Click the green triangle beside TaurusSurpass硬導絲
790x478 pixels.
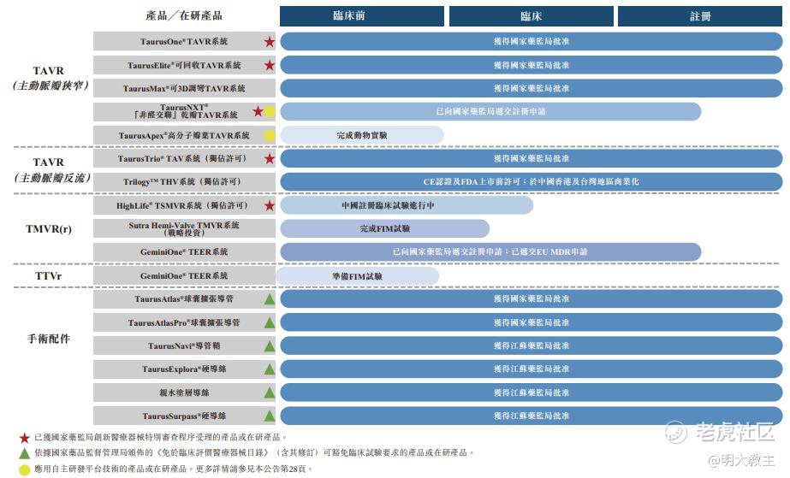point(270,416)
